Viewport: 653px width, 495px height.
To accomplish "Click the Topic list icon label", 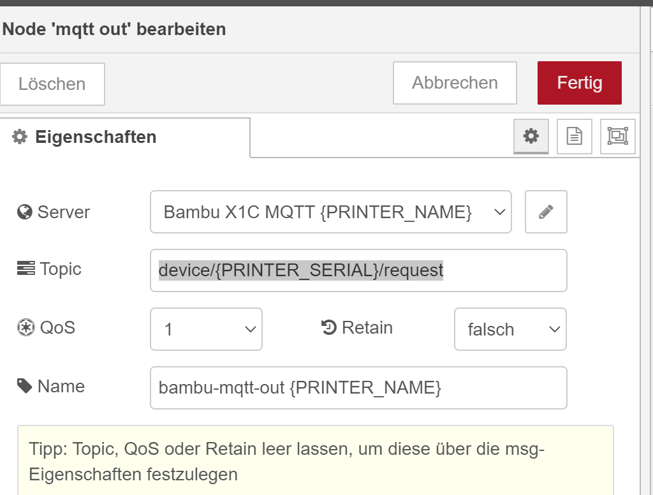I will pyautogui.click(x=26, y=269).
